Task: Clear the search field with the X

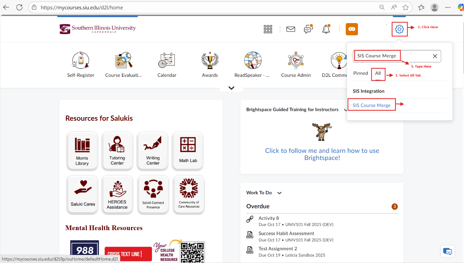Action: [x=435, y=56]
